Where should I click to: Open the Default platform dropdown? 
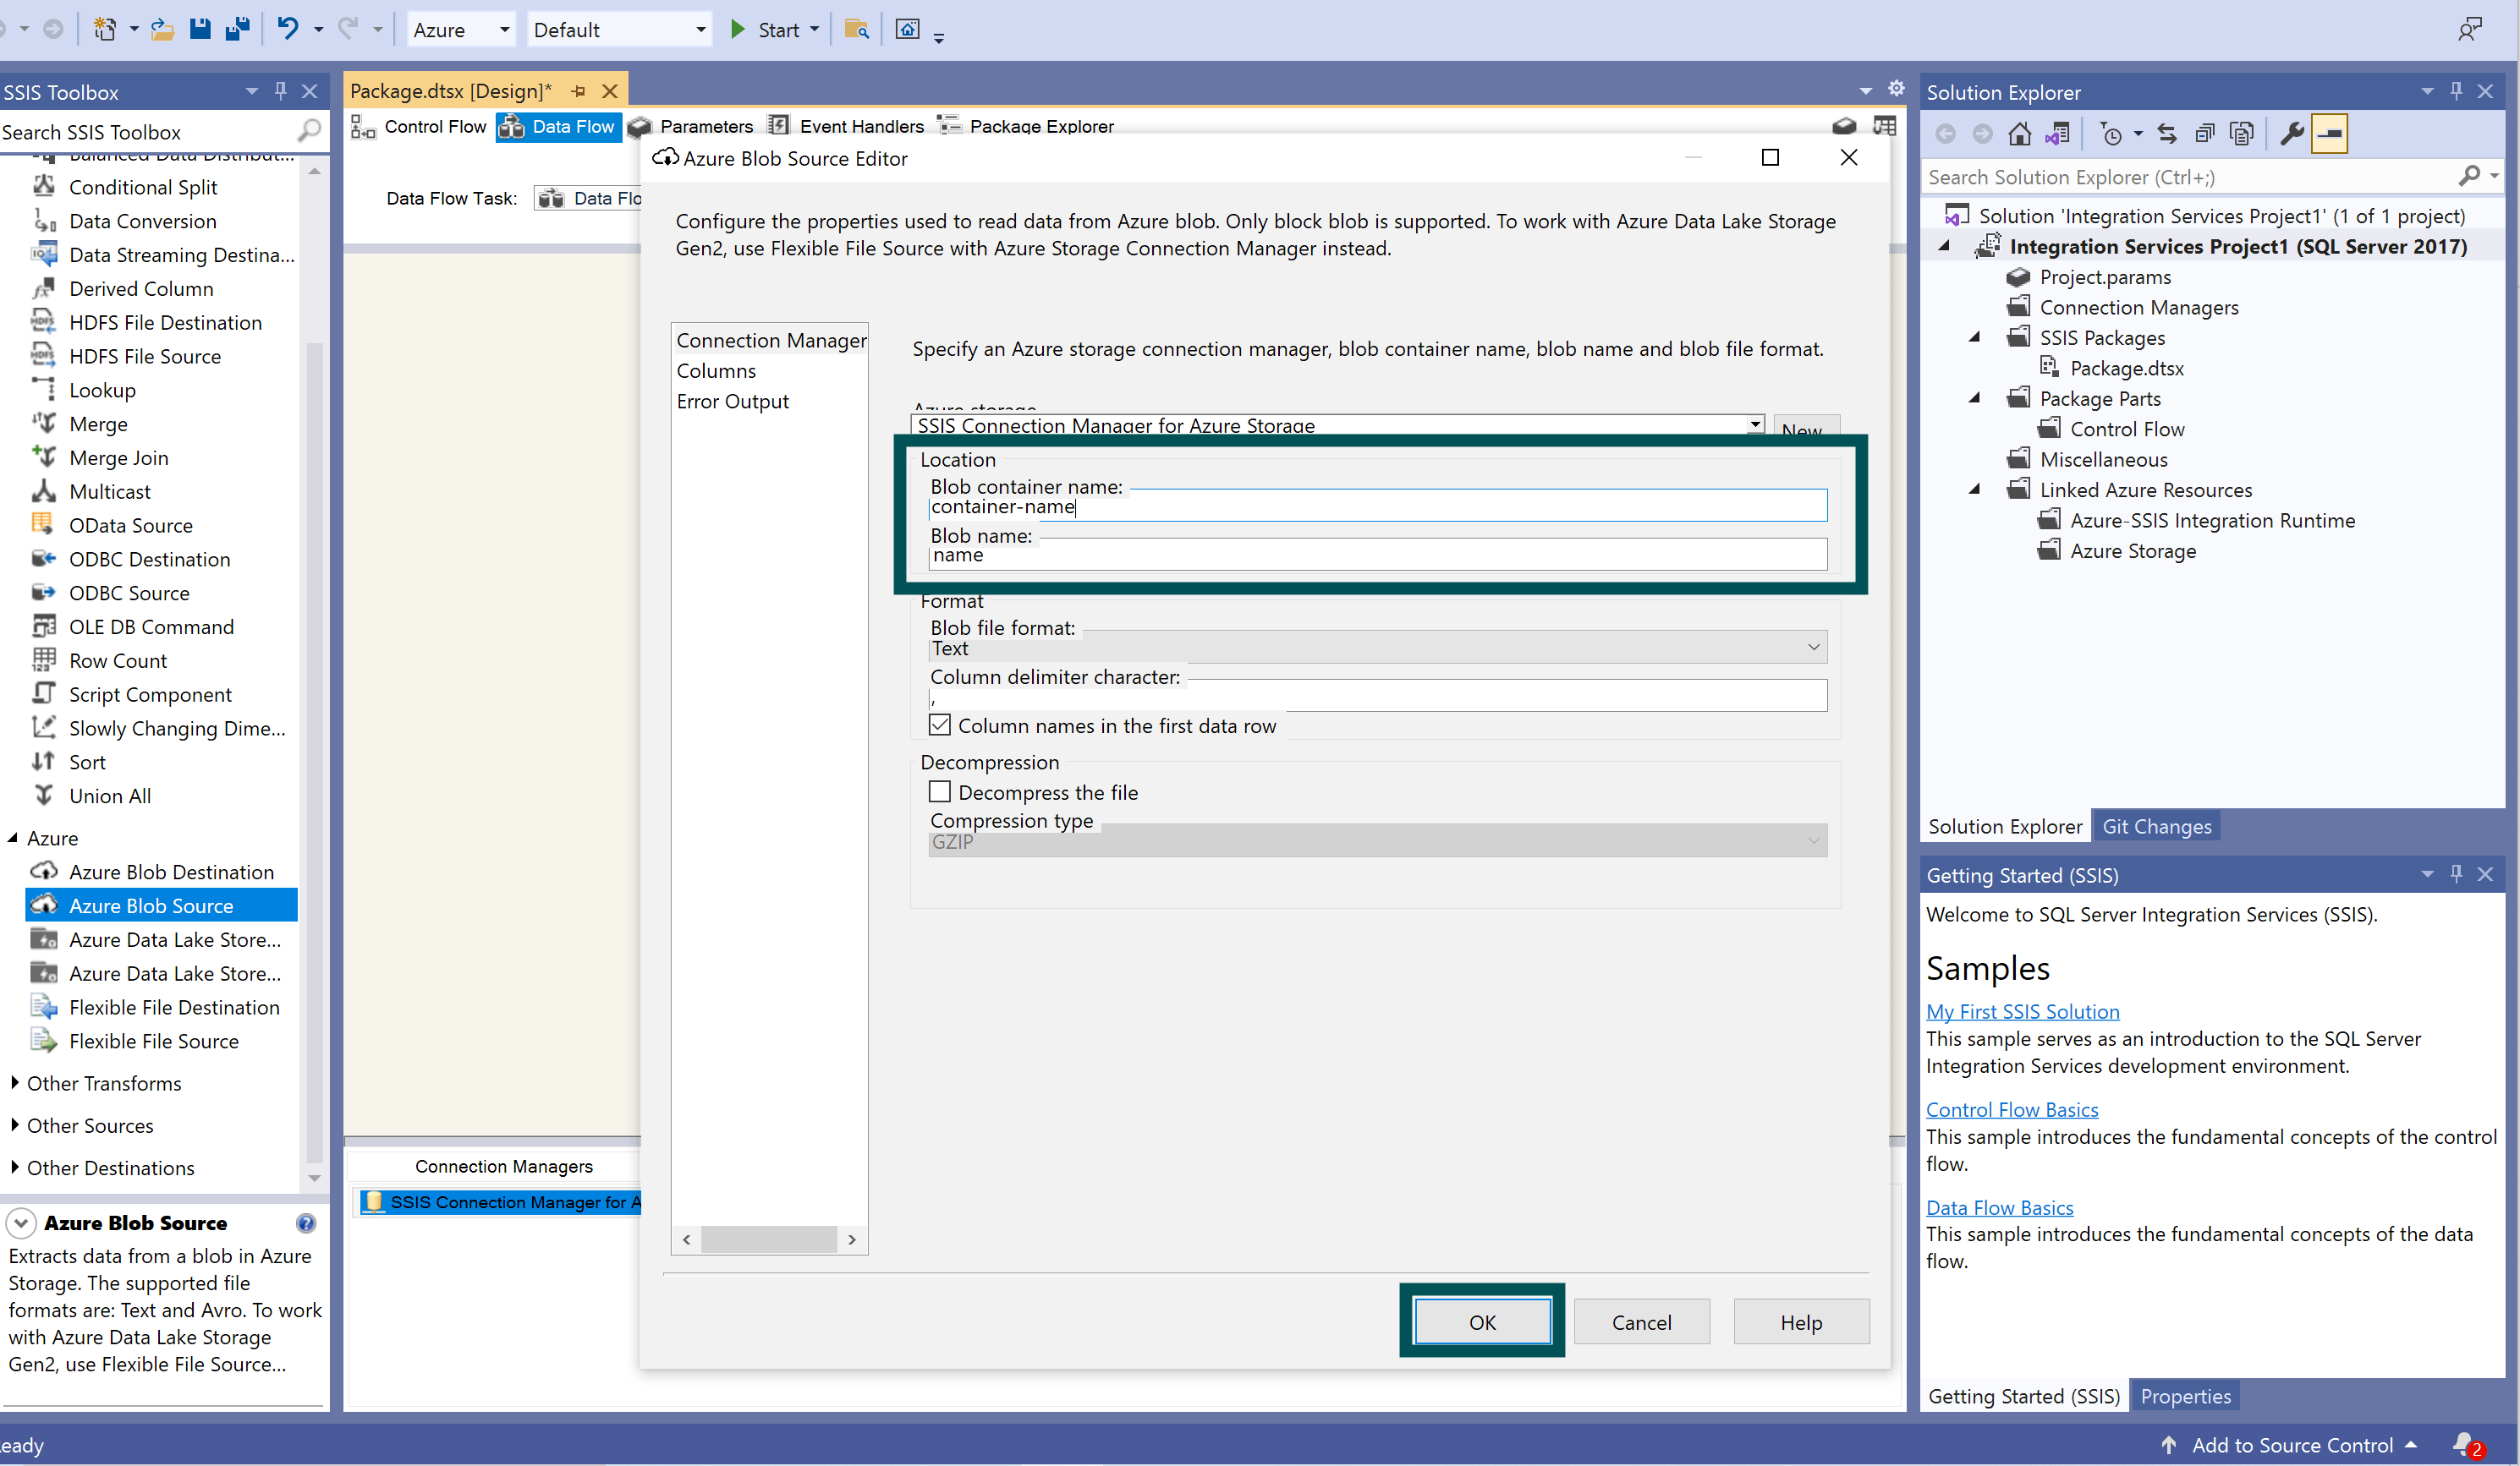[x=618, y=29]
